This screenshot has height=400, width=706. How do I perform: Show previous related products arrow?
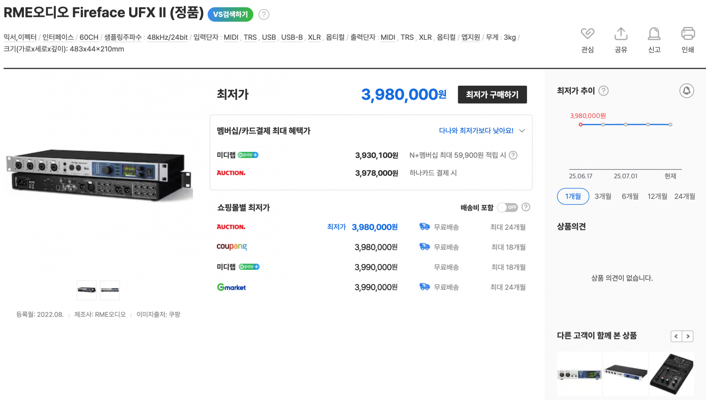click(676, 336)
